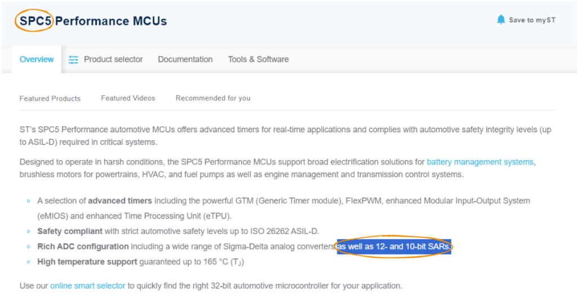Screen dimensions: 577x308
Task: Click the bullet marker beside Safety compliant
Action: [x=28, y=231]
